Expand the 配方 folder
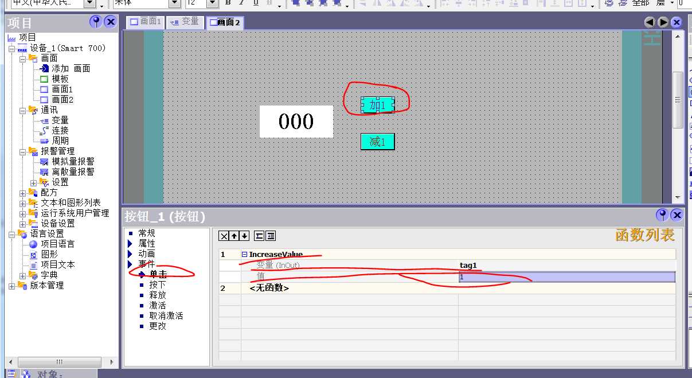692x378 pixels. [x=22, y=193]
